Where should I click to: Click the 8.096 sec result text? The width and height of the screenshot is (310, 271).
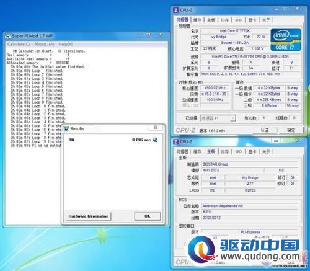pos(141,140)
